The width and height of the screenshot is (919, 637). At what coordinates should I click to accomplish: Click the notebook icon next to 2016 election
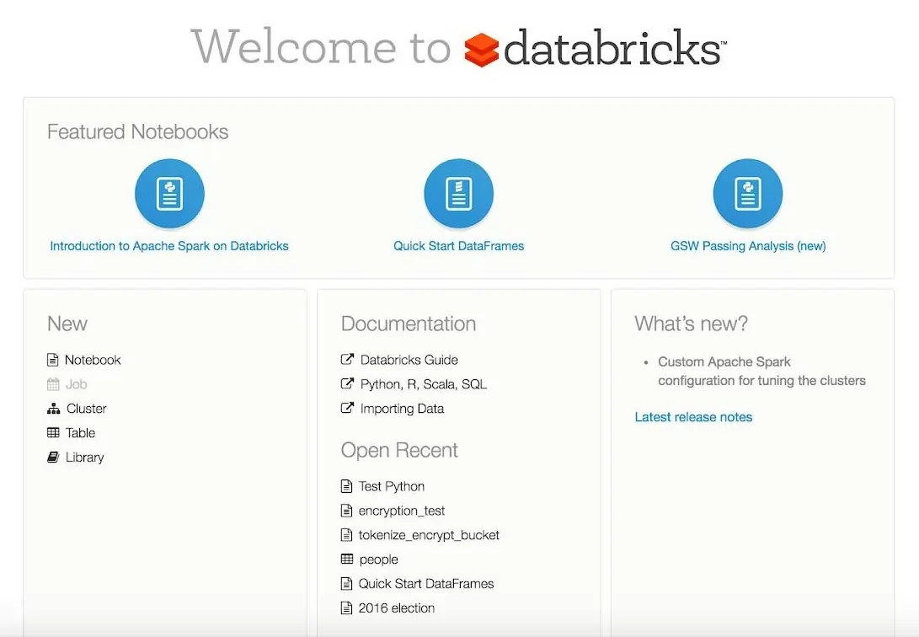pos(346,608)
